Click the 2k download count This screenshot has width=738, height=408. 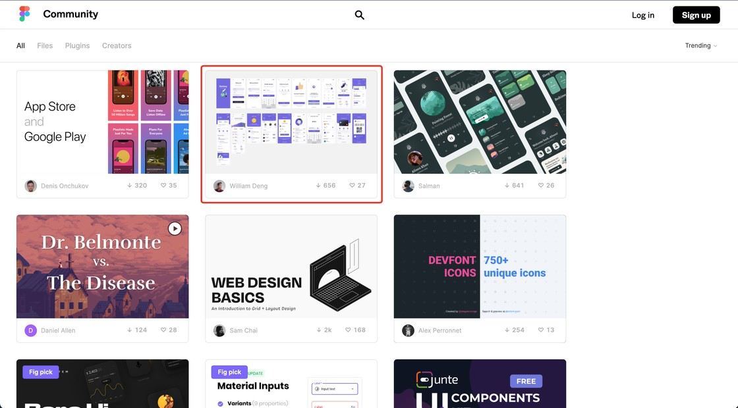point(327,330)
